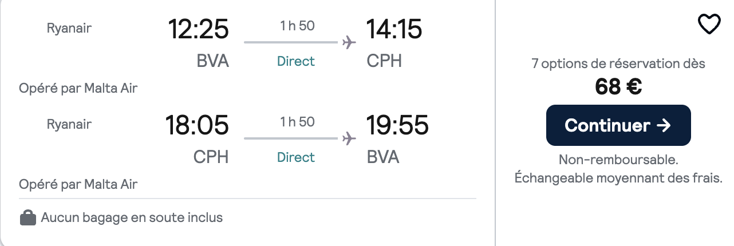Click the outbound flight airplane icon
The height and width of the screenshot is (246, 734).
349,42
